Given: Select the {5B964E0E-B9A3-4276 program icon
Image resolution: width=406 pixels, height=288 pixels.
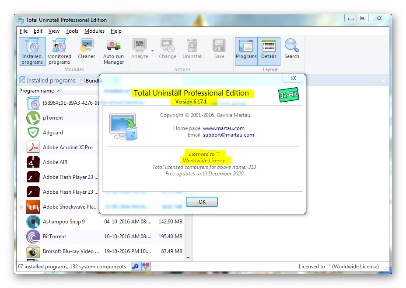Looking at the screenshot, I should click(x=33, y=103).
